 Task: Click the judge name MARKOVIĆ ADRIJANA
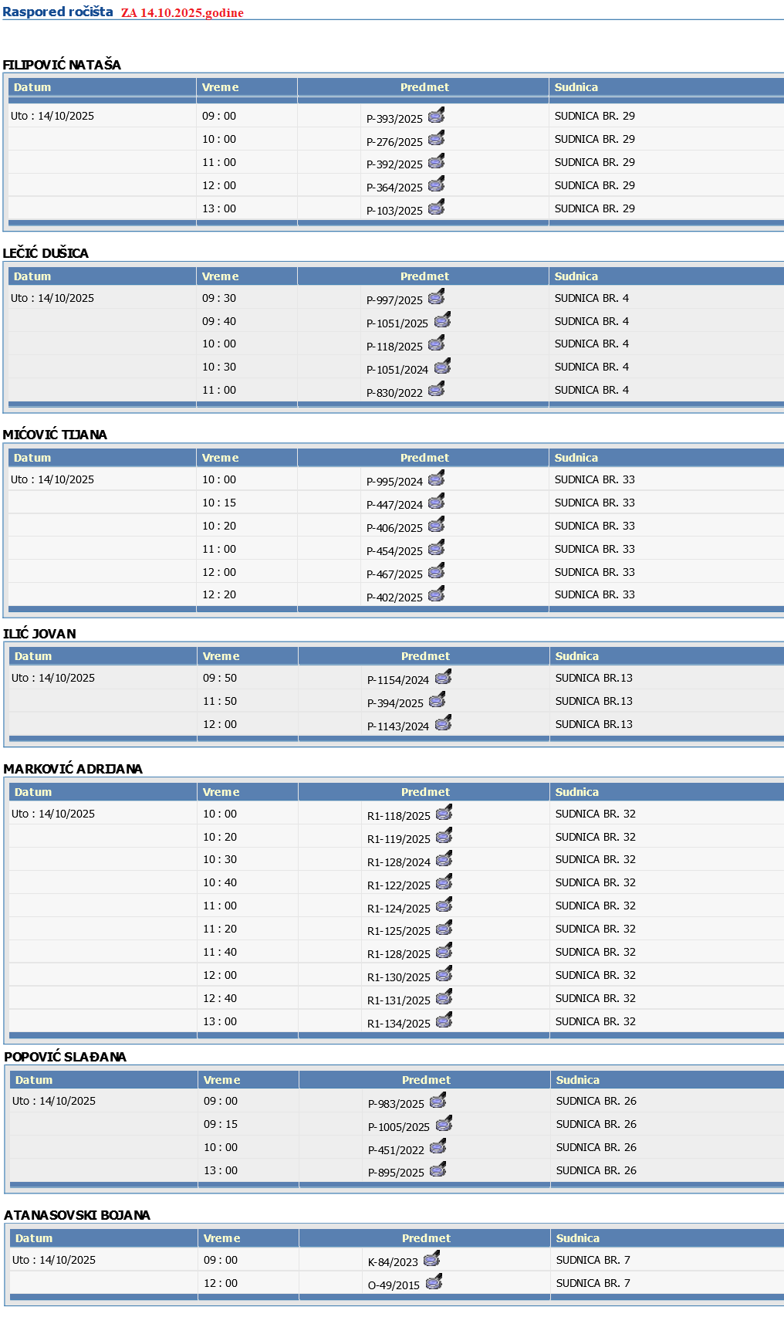(x=73, y=769)
